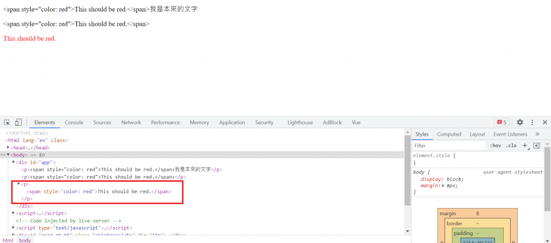The height and width of the screenshot is (243, 551).
Task: Expand the head element node
Action: tap(9, 148)
